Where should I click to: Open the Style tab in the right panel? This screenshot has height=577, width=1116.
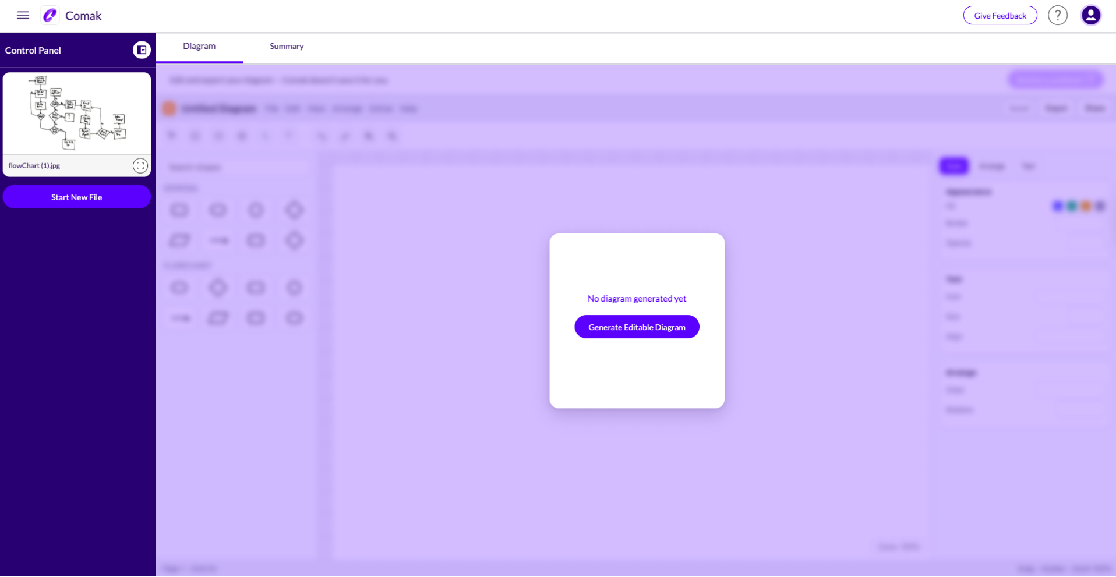(x=953, y=166)
